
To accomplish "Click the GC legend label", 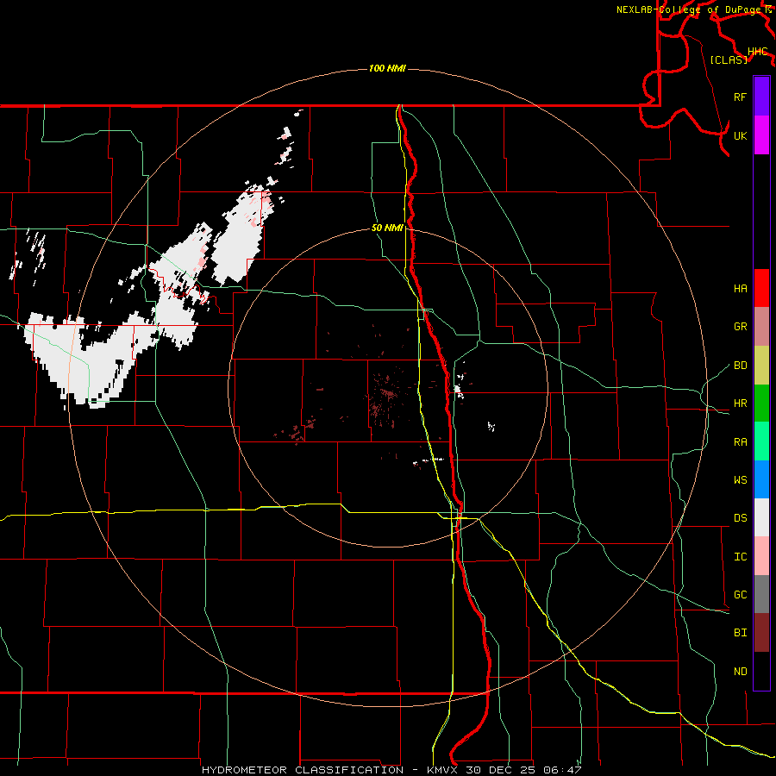I will coord(740,595).
